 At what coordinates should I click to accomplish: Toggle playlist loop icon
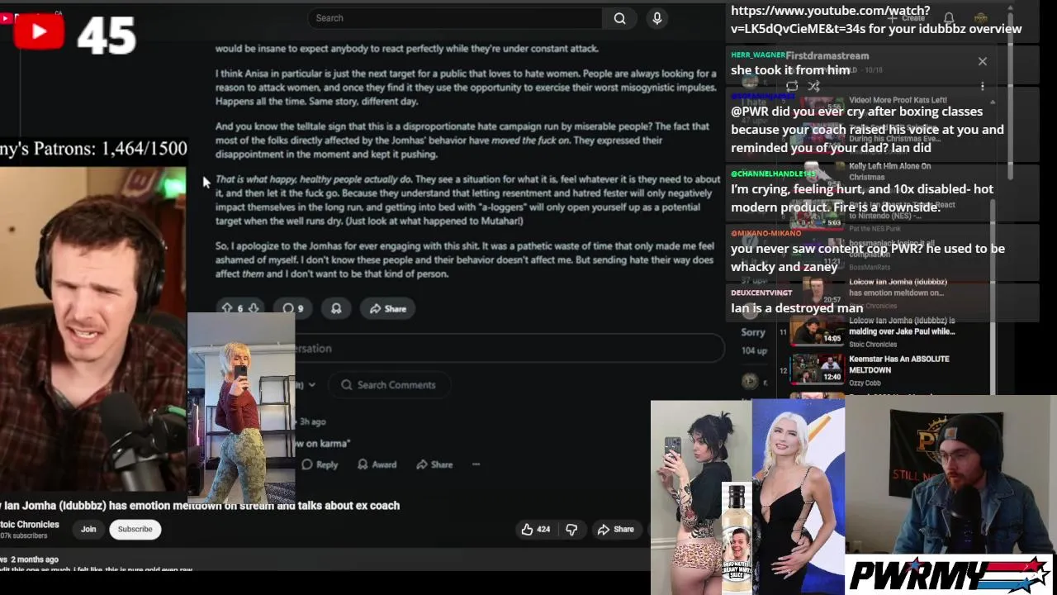791,86
